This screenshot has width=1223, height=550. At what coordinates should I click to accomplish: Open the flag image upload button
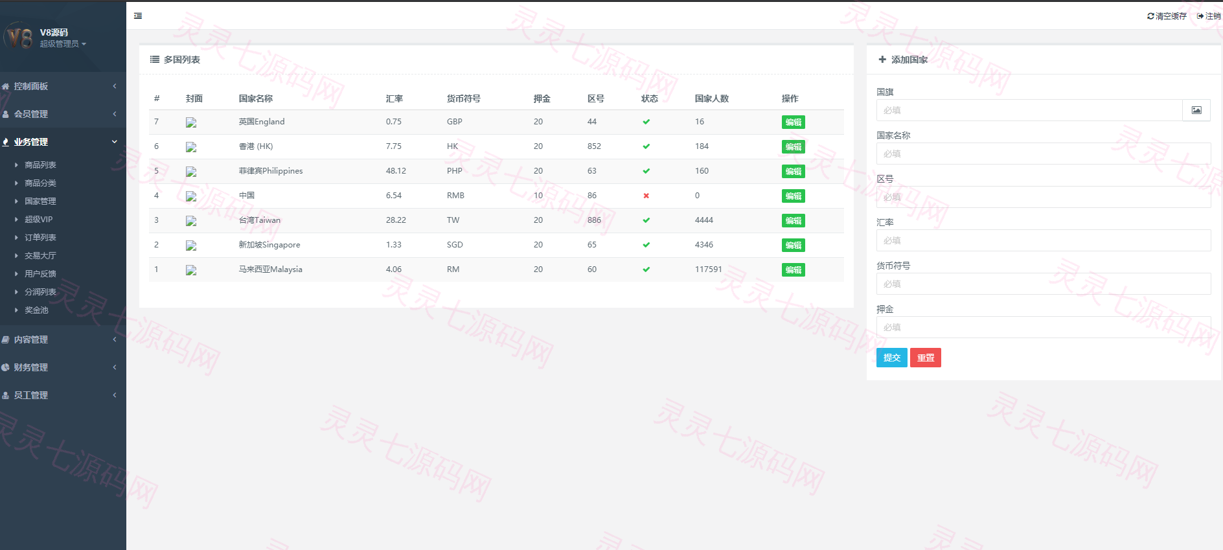(1196, 110)
